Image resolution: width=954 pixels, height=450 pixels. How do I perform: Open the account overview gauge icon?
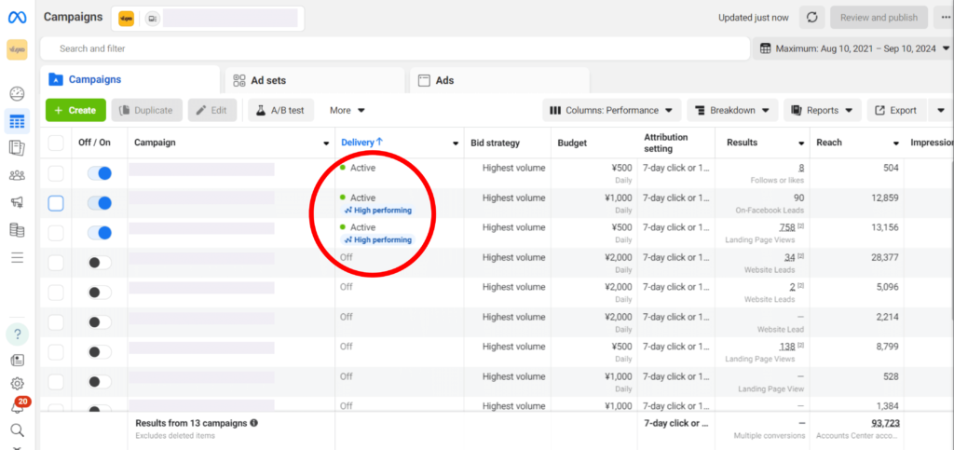pos(17,93)
